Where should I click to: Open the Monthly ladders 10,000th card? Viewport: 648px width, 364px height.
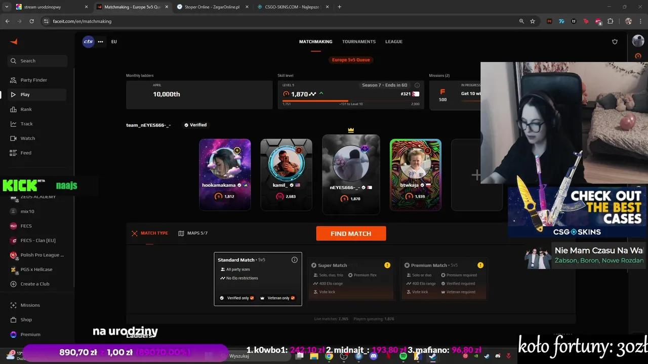(x=199, y=95)
